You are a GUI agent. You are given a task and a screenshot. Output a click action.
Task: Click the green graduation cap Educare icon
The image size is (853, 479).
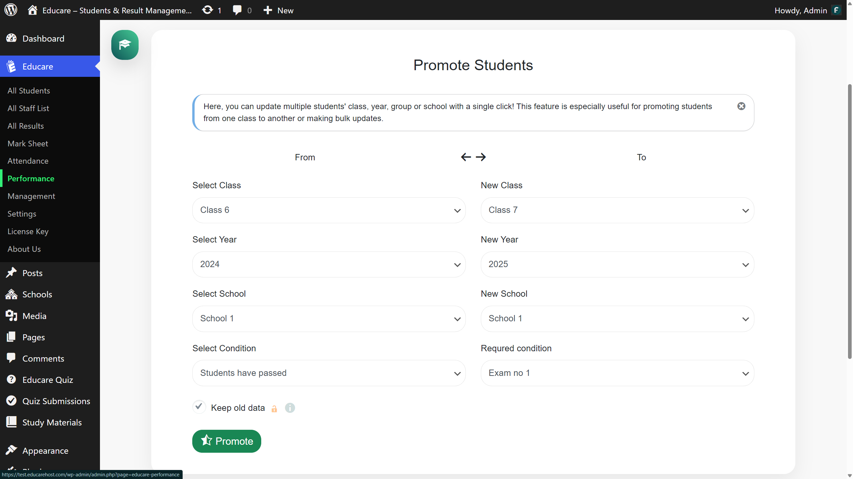(125, 45)
